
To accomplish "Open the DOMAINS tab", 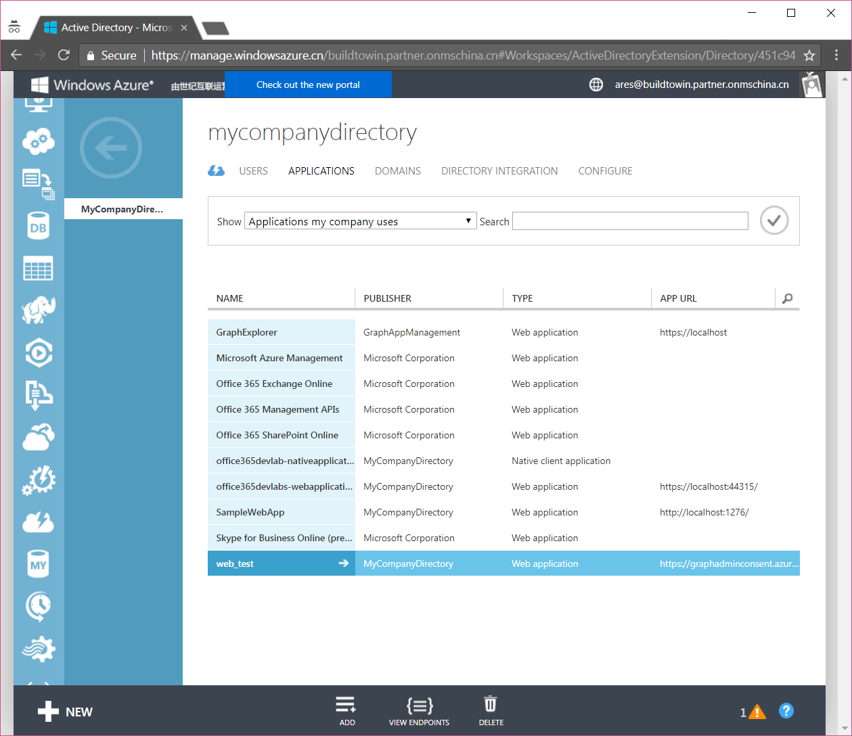I will [x=397, y=170].
